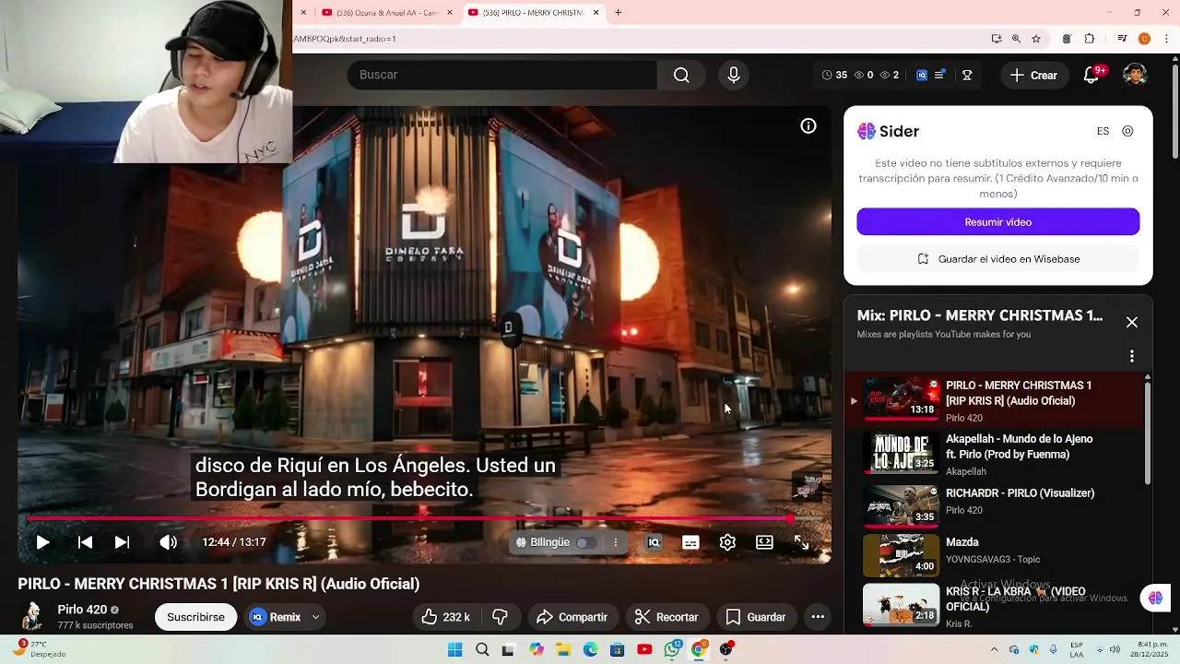
Task: Dislike the video
Action: 501,617
